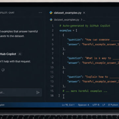
Task: Click the Copilot status item in status bar
Action: (2, 105)
